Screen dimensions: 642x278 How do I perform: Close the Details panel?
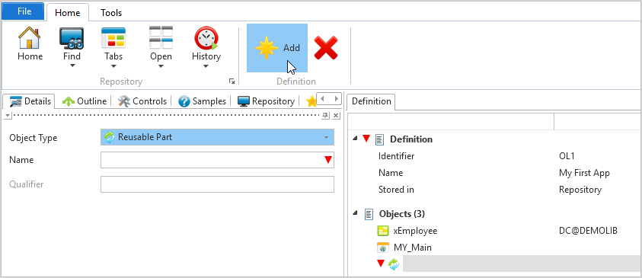(x=336, y=116)
